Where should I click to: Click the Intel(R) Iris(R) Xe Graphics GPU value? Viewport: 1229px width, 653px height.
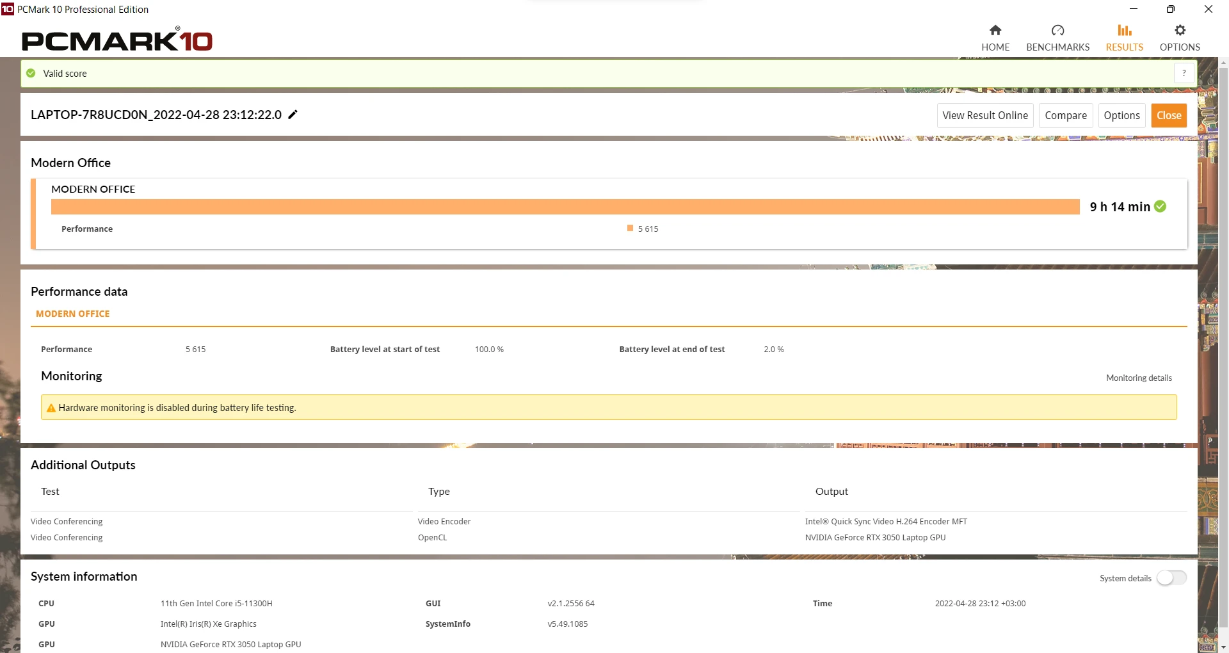tap(209, 624)
